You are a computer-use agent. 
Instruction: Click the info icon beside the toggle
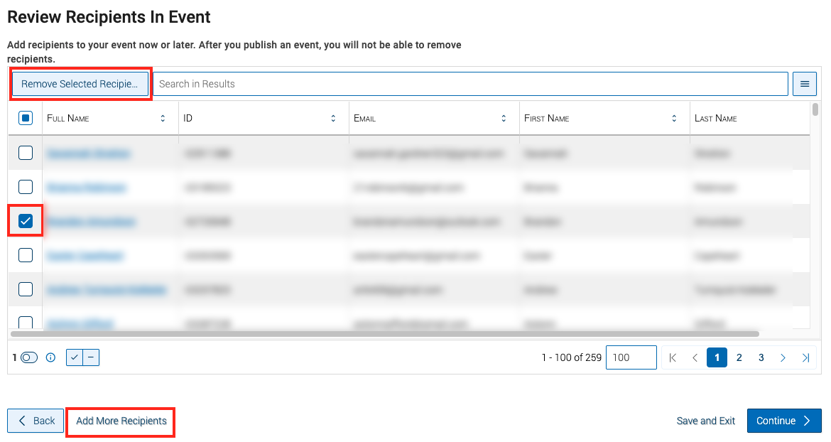[x=50, y=357]
